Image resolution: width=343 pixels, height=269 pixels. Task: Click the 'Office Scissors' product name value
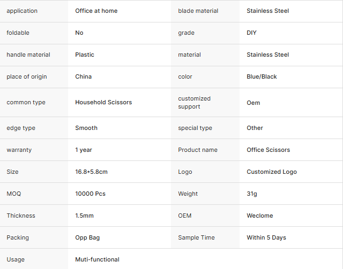coord(268,150)
